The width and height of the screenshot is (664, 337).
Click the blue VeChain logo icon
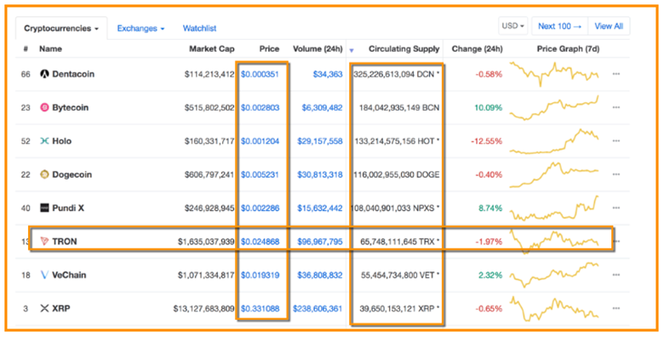click(44, 275)
